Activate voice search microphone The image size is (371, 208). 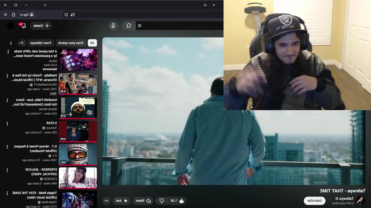113,26
